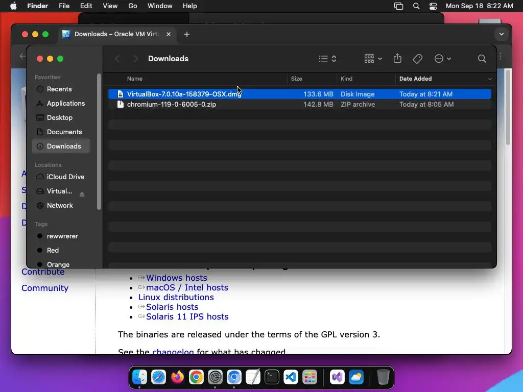Click the Finder sidebar scrollbar

(99, 142)
